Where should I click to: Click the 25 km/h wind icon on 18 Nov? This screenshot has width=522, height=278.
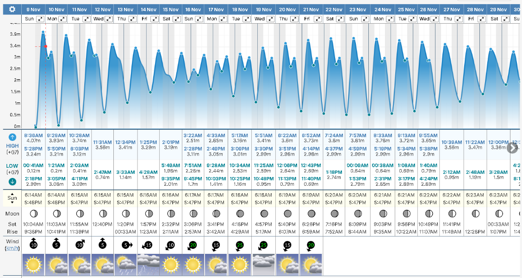pos(240,245)
